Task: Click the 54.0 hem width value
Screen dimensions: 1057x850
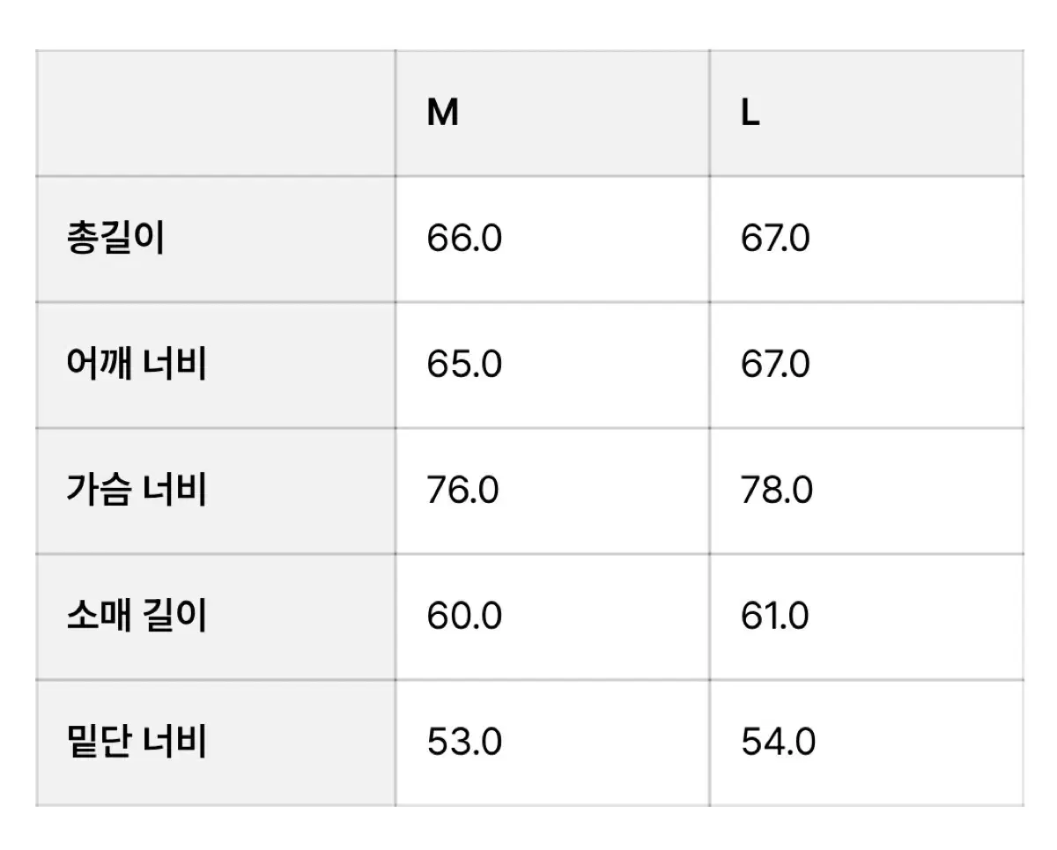Action: 778,743
